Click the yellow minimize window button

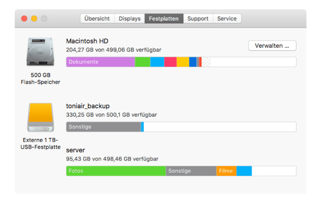34,19
